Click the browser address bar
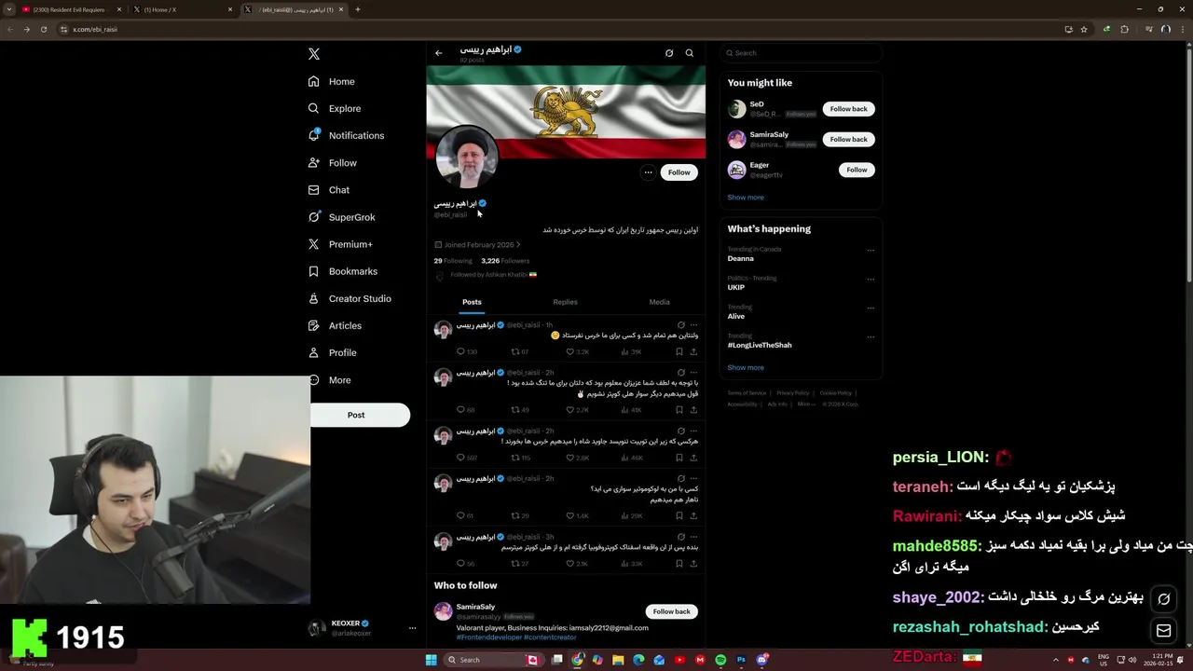The width and height of the screenshot is (1193, 671). click(x=559, y=29)
